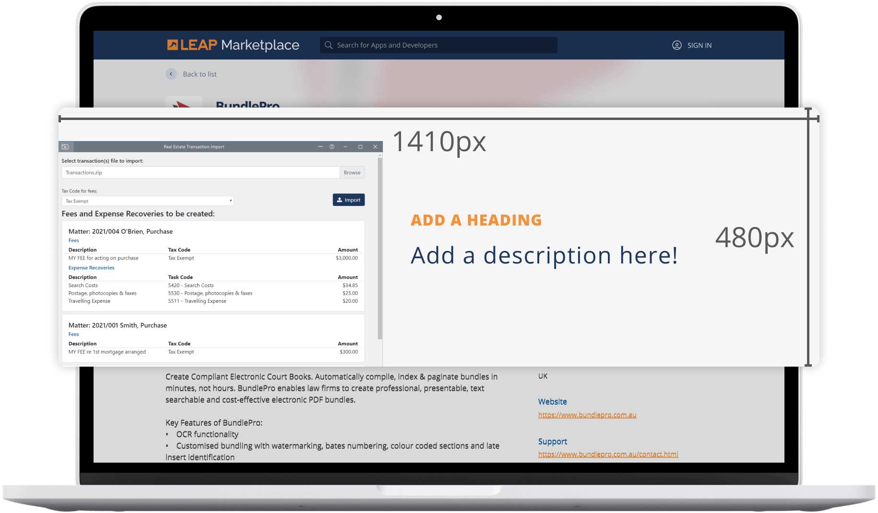Click the Matter 2021/001 Smith, Purchase title

pyautogui.click(x=118, y=325)
